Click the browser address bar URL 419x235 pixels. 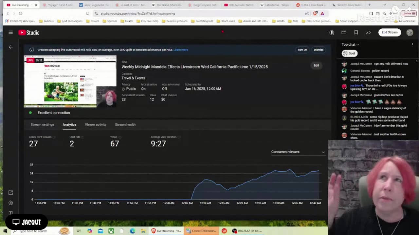tap(138, 13)
